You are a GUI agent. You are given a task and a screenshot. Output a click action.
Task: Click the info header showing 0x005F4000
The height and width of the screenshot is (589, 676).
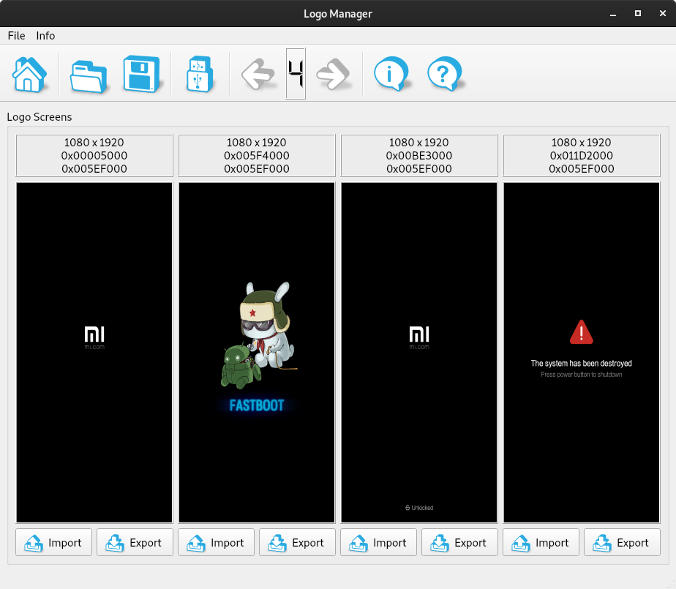pyautogui.click(x=257, y=155)
